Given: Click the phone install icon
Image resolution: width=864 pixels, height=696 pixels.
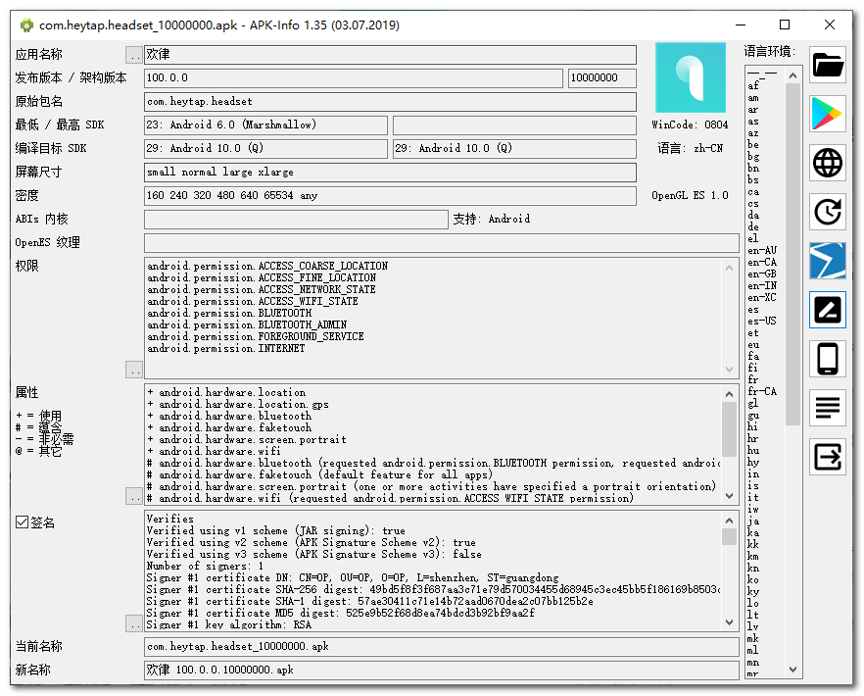Looking at the screenshot, I should point(828,359).
